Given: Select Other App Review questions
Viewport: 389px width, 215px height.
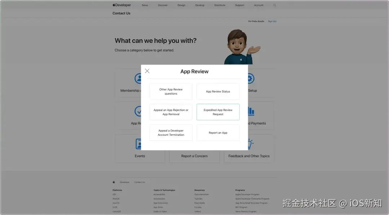Looking at the screenshot, I should tap(171, 91).
